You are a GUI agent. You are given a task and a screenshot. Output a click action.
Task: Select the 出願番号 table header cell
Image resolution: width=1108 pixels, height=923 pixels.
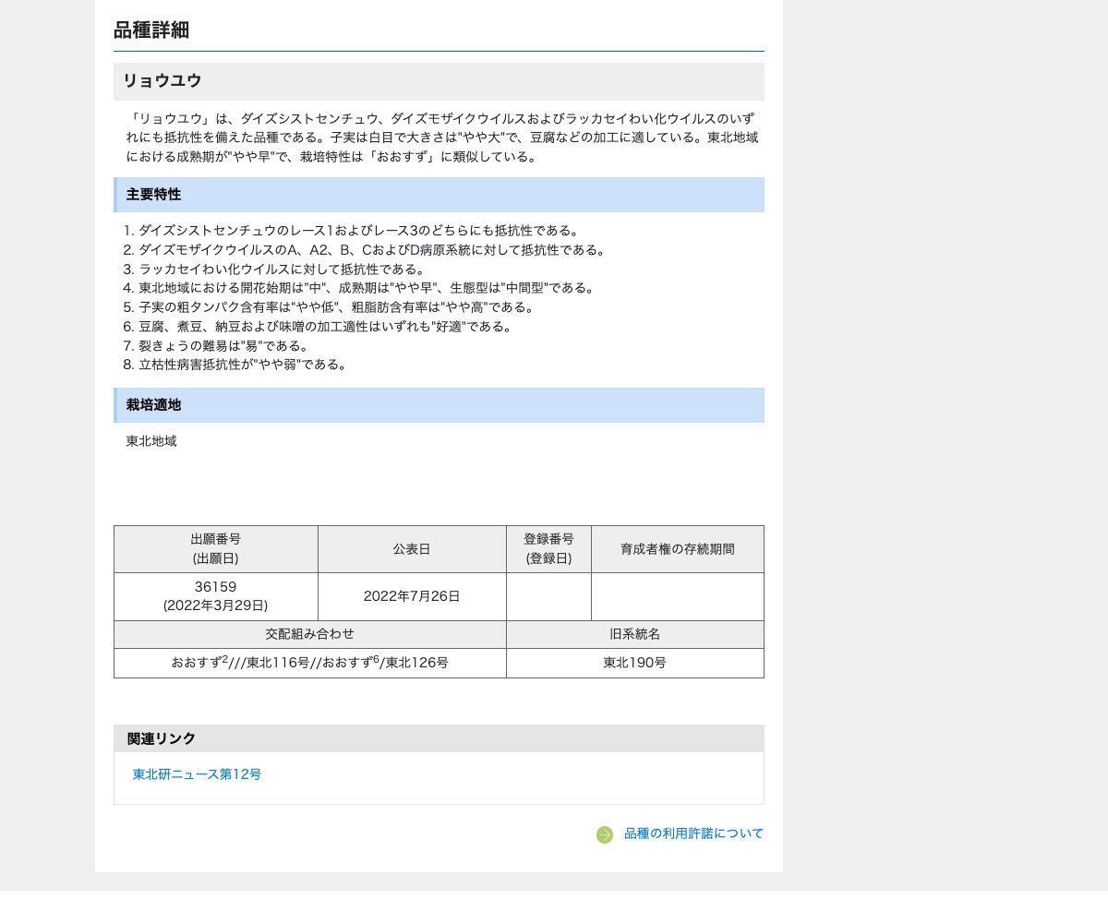coord(215,549)
